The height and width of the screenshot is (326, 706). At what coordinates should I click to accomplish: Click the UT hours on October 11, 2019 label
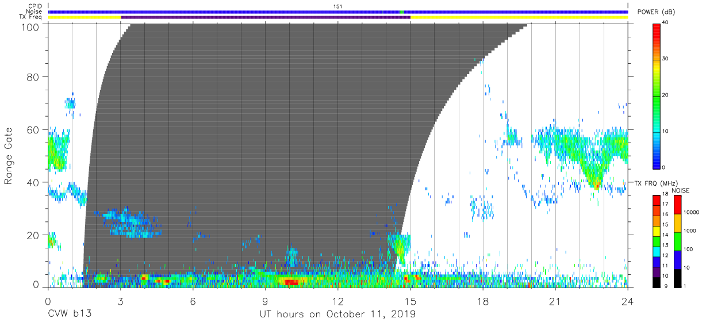tap(337, 314)
